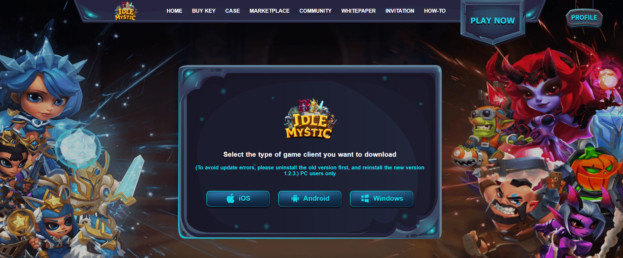
Task: Click the Apple icon on iOS button
Action: (x=231, y=198)
